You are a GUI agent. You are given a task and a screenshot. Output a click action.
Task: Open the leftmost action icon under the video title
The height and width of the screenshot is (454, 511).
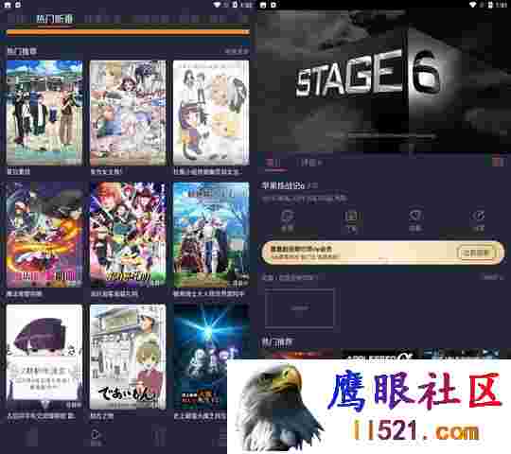pos(287,220)
